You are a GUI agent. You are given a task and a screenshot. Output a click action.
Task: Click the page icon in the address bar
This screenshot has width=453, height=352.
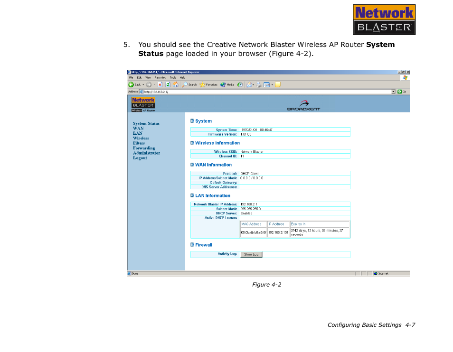[142, 92]
